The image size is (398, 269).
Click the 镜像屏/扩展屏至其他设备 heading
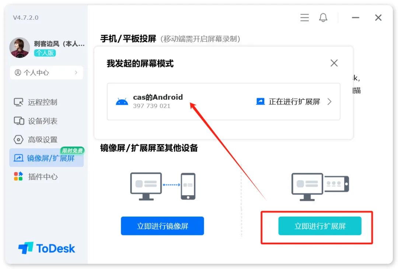(149, 148)
